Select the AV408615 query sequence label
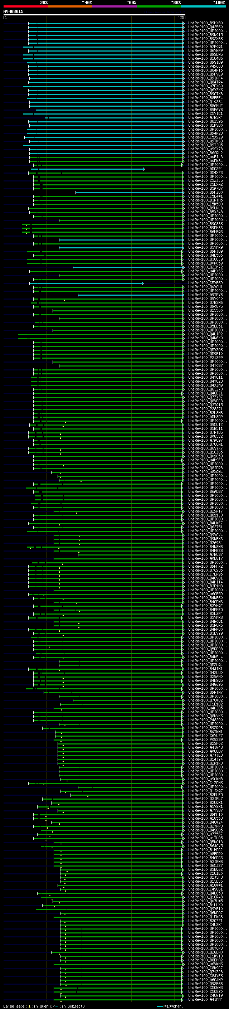Image resolution: width=229 pixels, height=1009 pixels. click(x=13, y=12)
